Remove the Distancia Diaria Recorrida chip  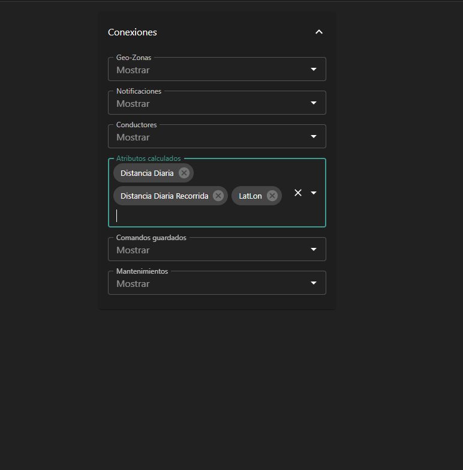pyautogui.click(x=218, y=196)
